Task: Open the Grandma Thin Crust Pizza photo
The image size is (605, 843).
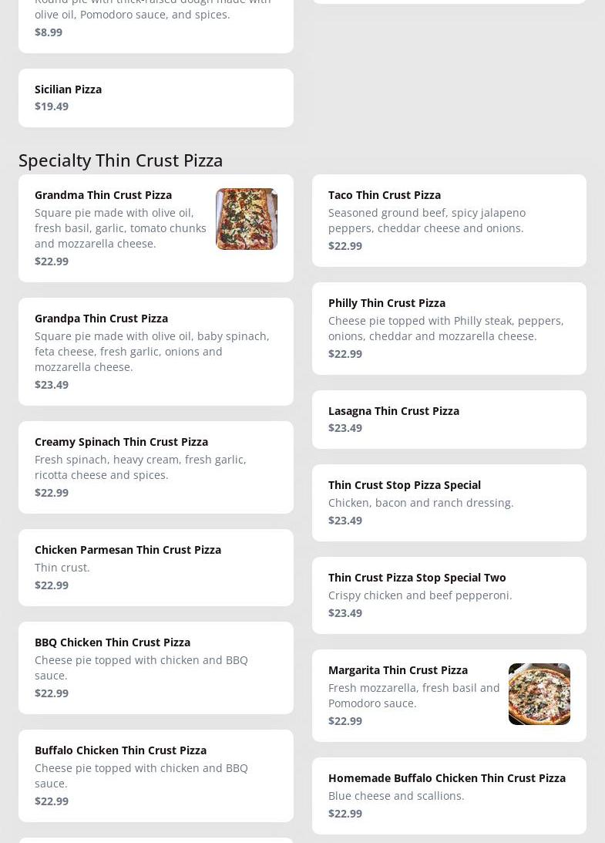Action: click(246, 219)
